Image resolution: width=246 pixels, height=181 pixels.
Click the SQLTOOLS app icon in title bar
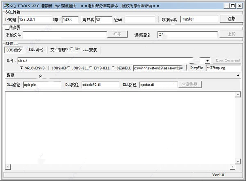click(6, 6)
